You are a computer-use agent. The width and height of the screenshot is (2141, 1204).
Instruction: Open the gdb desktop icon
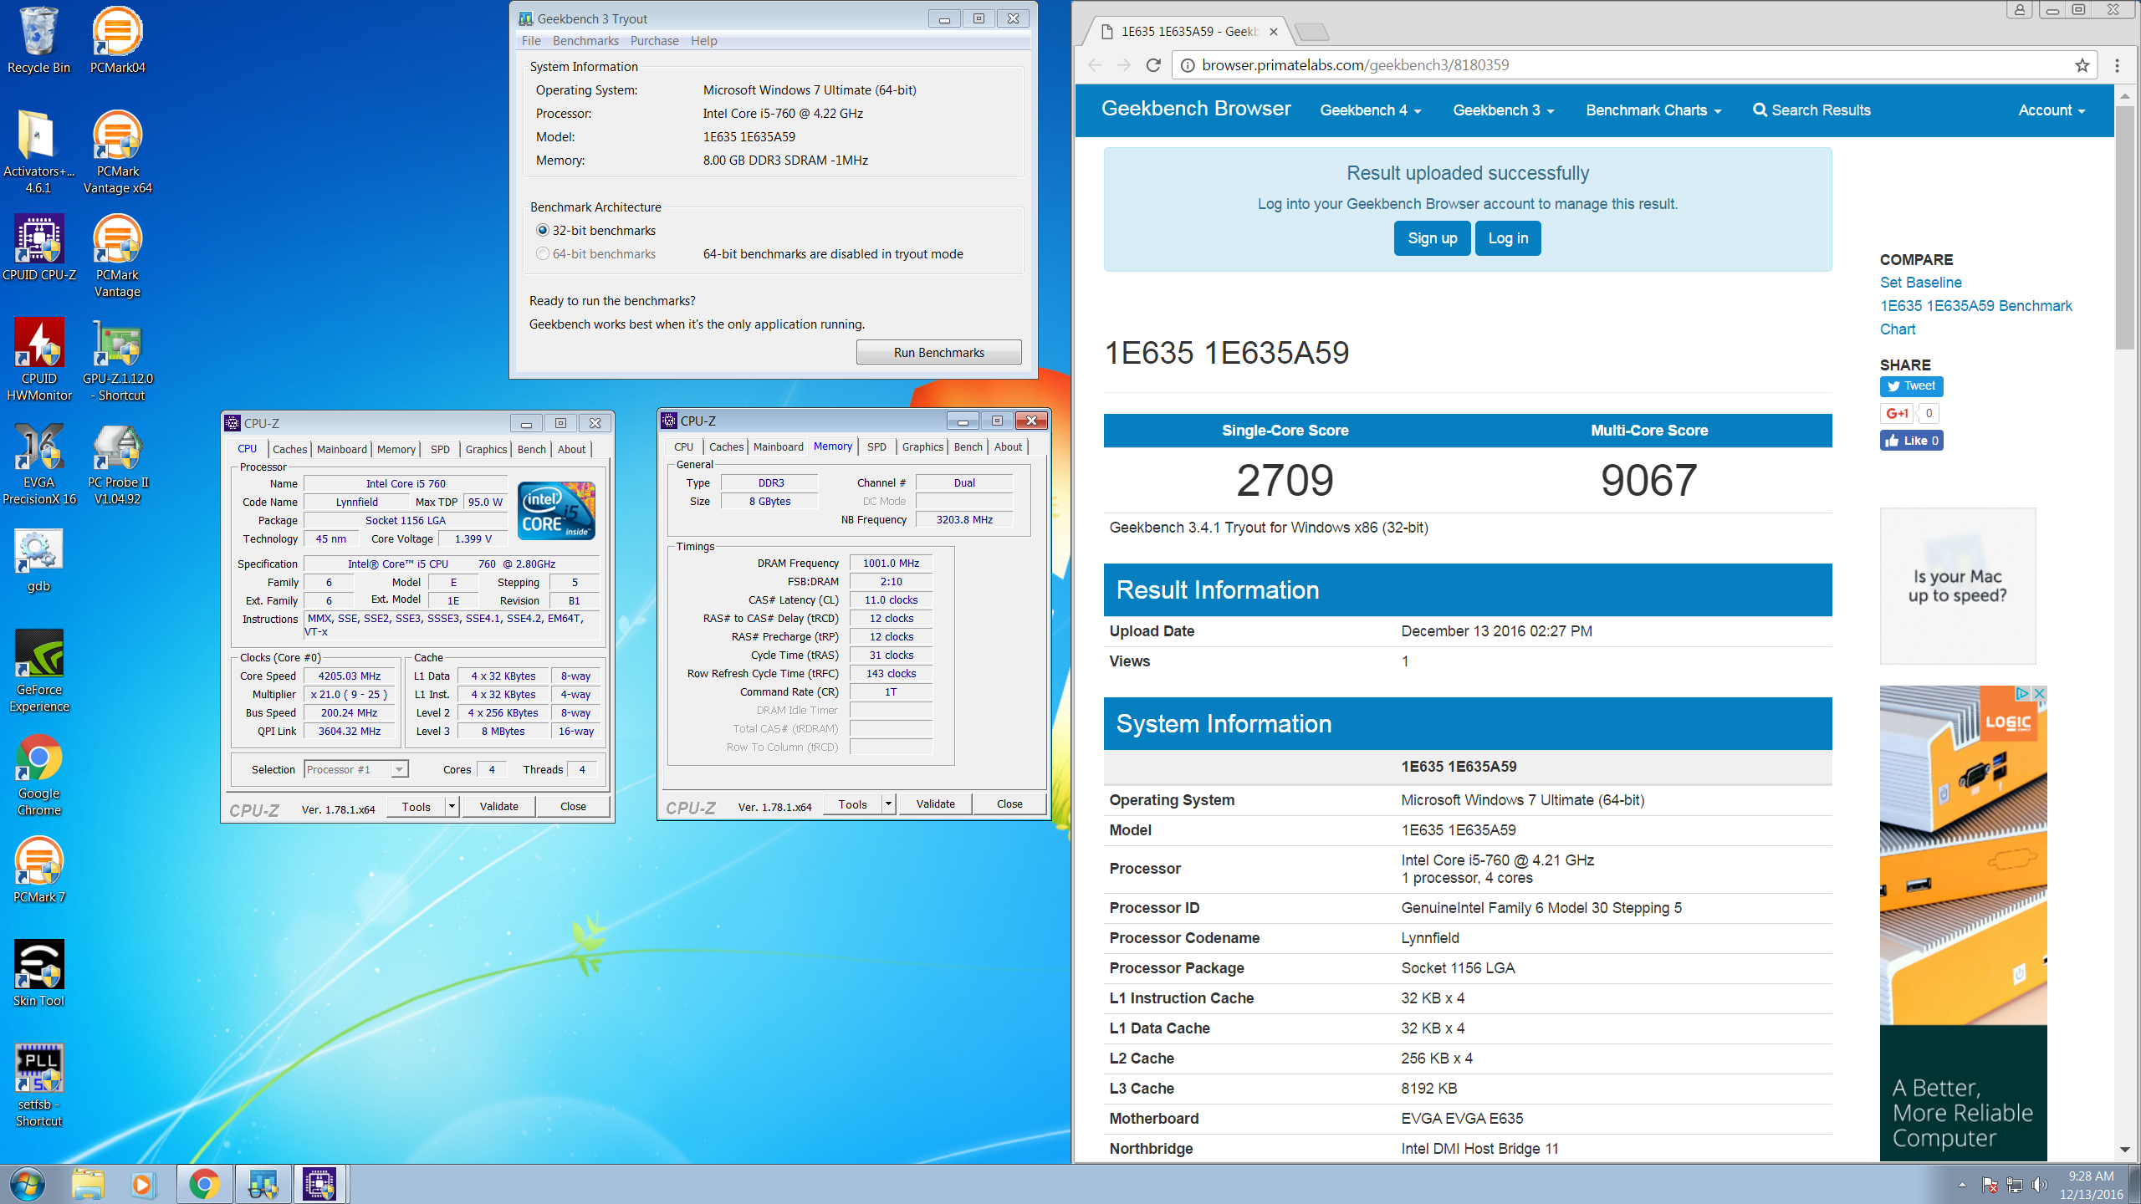point(38,560)
